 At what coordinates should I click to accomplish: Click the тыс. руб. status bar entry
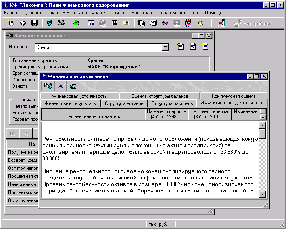(161, 224)
